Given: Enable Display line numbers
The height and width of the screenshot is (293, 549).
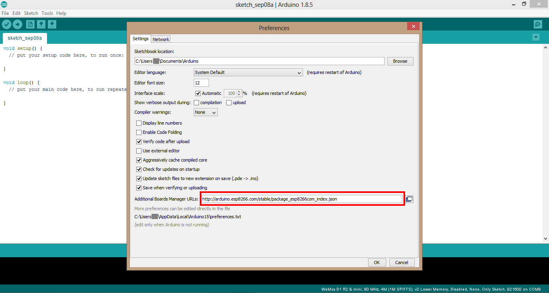Looking at the screenshot, I should tap(139, 123).
